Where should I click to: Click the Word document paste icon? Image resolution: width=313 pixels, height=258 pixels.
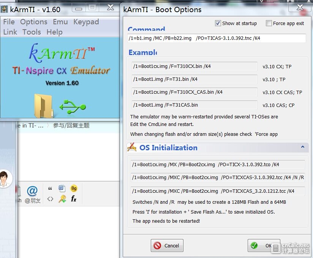click(x=62, y=189)
